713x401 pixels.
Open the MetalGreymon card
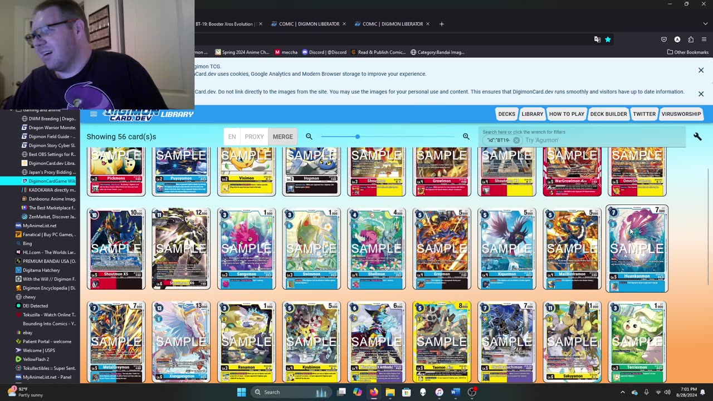click(x=116, y=343)
